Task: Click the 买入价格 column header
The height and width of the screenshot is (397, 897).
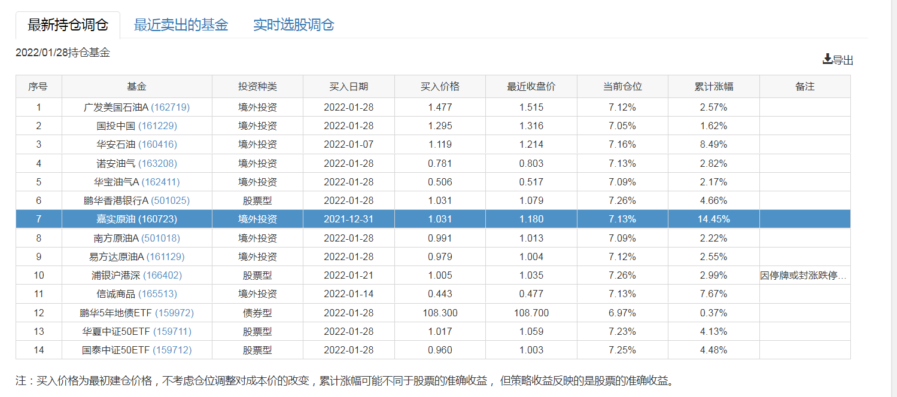Action: click(x=440, y=87)
